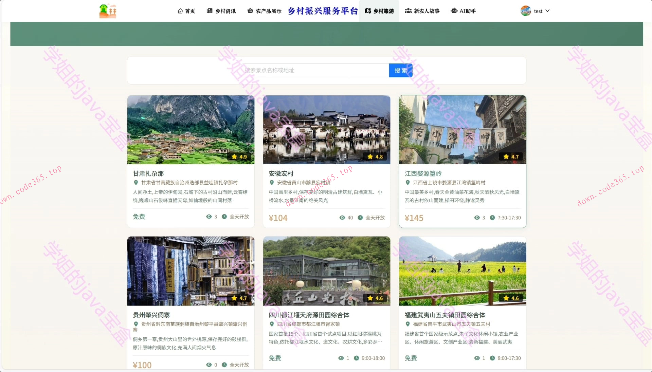Open 四川都江堰天府源田园综合体 card title
The image size is (652, 372).
309,315
